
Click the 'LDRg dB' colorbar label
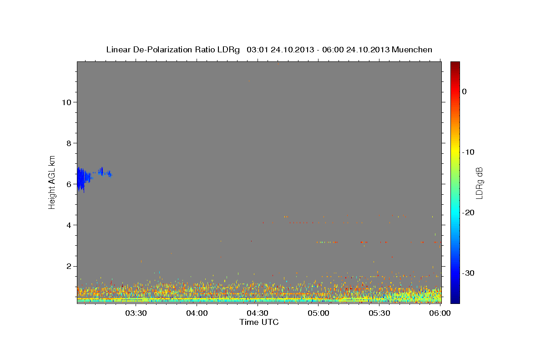pos(479,182)
